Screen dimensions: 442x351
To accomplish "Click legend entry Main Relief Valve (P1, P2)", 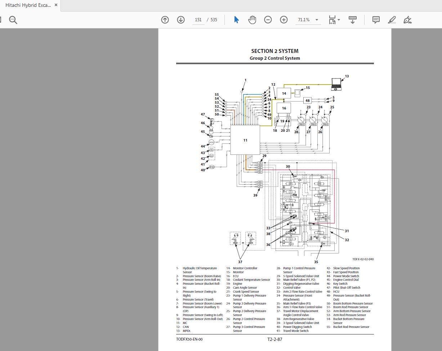I will pos(299,280).
